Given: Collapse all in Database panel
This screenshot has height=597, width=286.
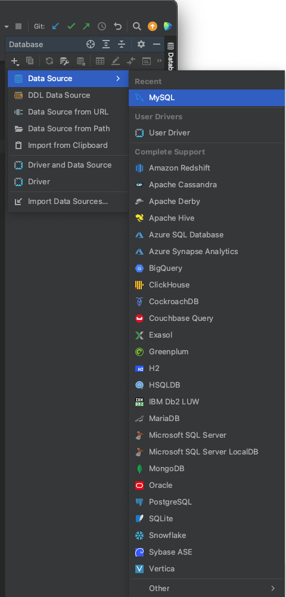Looking at the screenshot, I should point(122,45).
